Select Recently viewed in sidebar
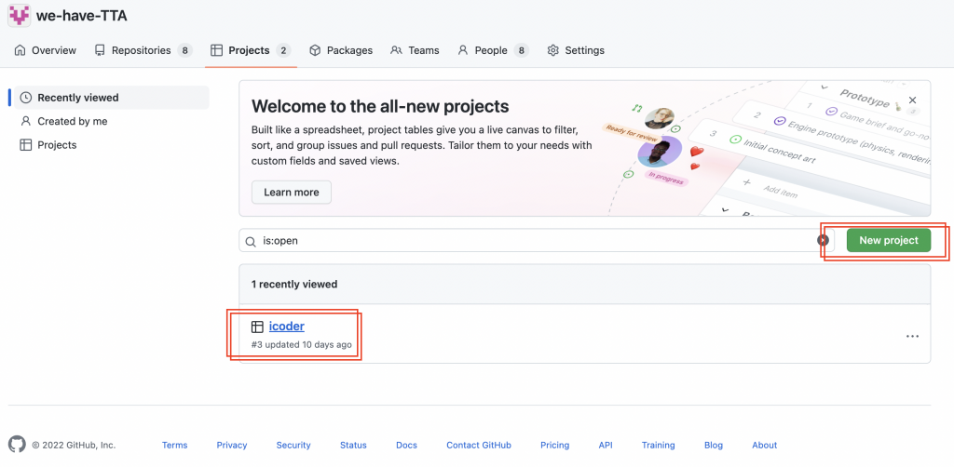The image size is (954, 467). coord(78,98)
